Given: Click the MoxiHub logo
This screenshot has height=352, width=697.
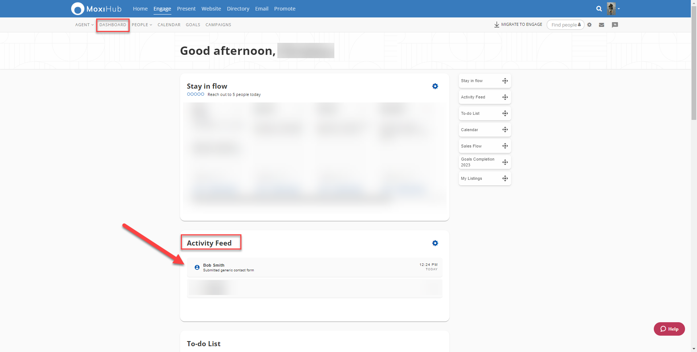Looking at the screenshot, I should pos(96,9).
